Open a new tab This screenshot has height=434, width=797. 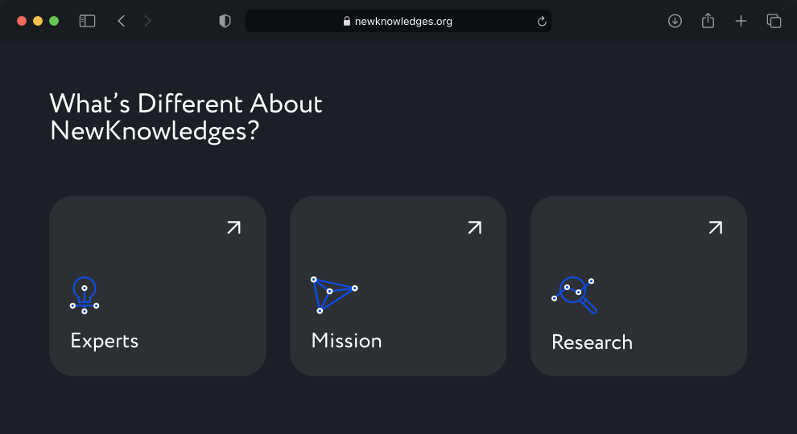pos(741,21)
